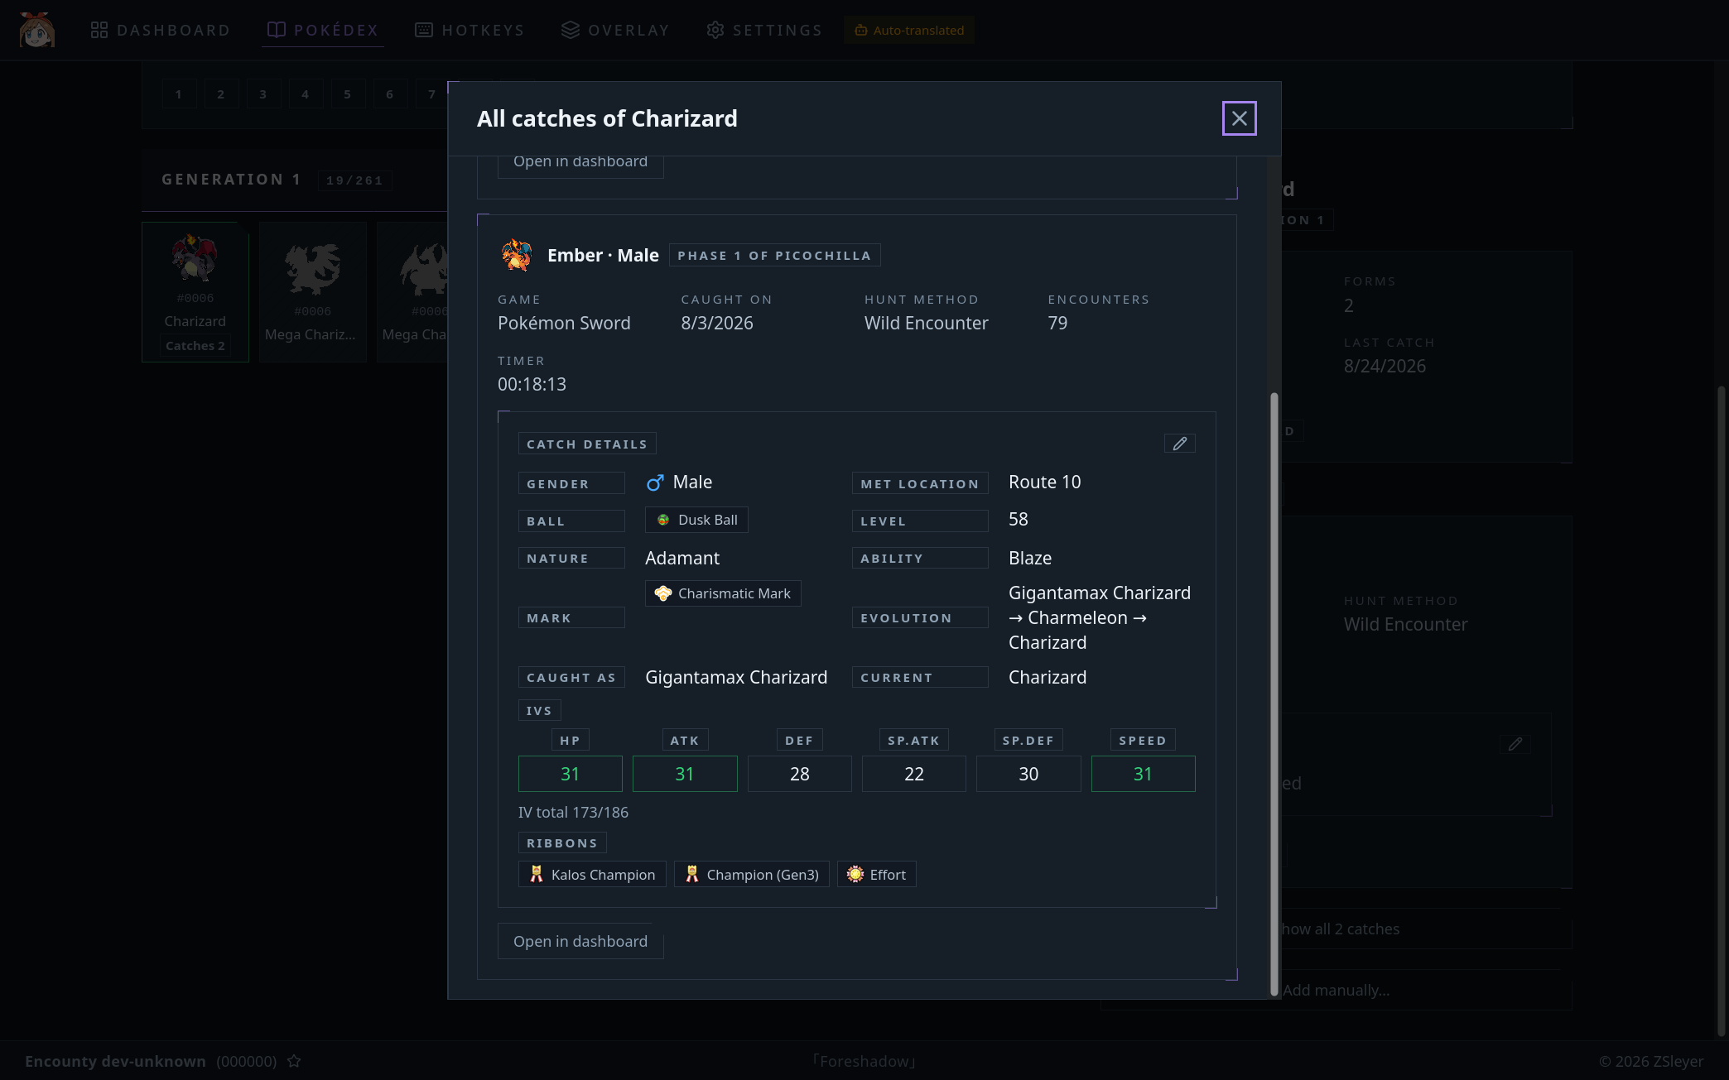Click the Auto-translated badge
Screen dimensions: 1729x1080
909,31
